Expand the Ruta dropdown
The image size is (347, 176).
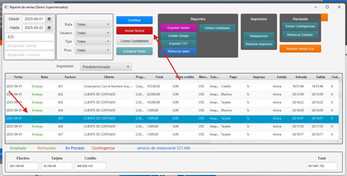(93, 24)
